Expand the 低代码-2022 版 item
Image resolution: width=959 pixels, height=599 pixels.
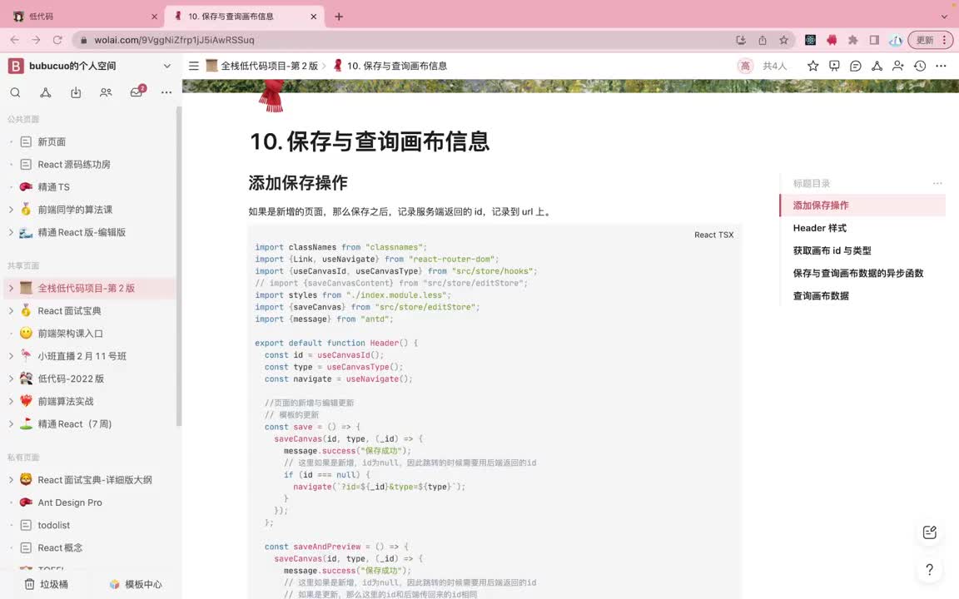tap(11, 379)
